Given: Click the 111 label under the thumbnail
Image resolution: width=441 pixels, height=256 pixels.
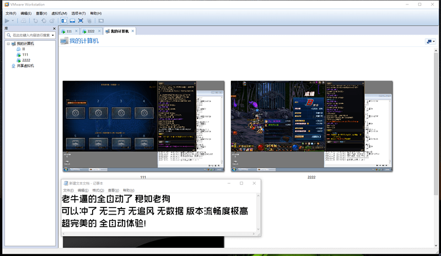Looking at the screenshot, I should pos(143,177).
